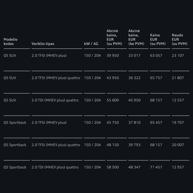
Task: Select the 39 950 promotional price cell
Action: (113, 56)
